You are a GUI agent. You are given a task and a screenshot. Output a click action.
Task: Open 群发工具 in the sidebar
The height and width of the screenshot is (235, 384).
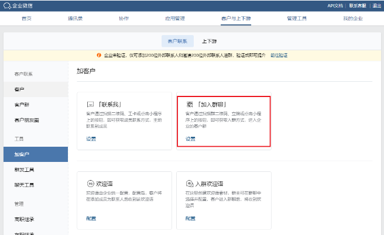pos(24,170)
